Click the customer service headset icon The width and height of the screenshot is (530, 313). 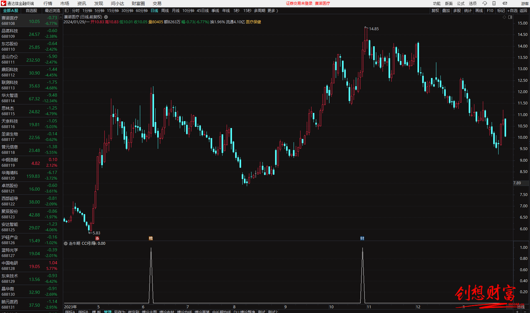(484, 3)
